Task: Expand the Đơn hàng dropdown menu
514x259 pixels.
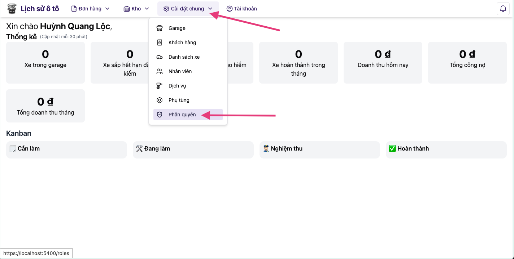Action: (90, 9)
